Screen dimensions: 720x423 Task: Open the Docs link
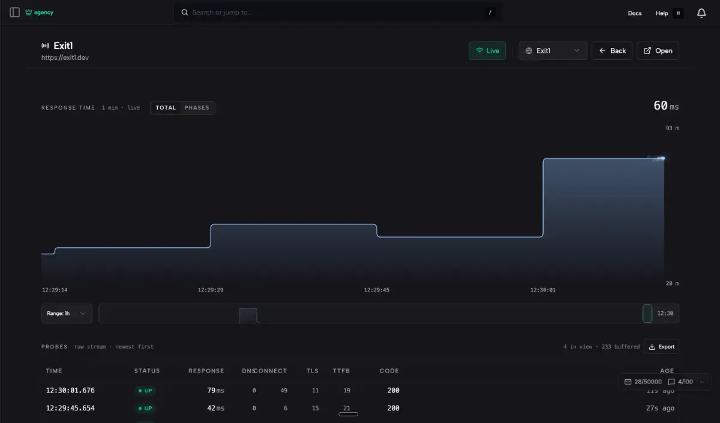pyautogui.click(x=635, y=13)
